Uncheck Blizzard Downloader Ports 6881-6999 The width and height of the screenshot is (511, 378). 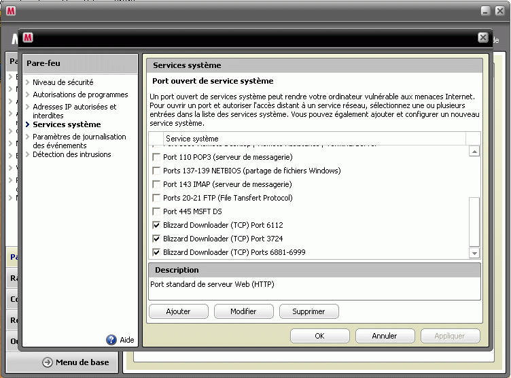pyautogui.click(x=157, y=252)
